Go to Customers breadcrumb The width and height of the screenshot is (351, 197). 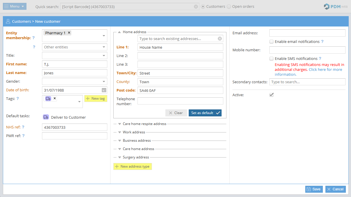click(21, 21)
